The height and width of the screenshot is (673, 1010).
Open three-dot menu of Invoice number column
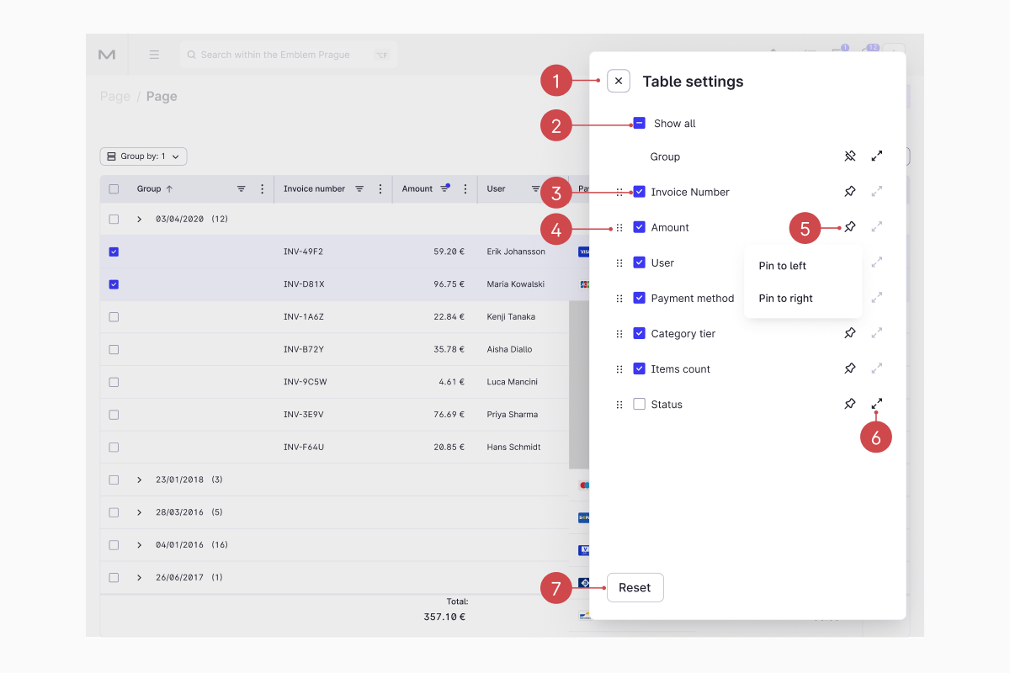(380, 189)
